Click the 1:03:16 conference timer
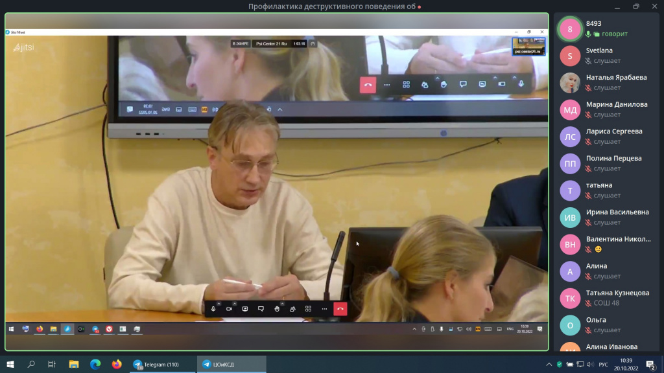 (300, 43)
